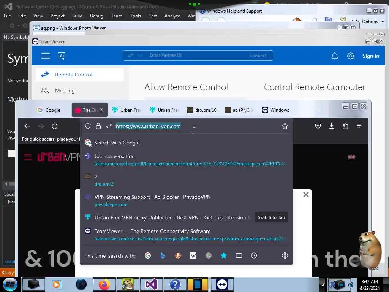
Task: Open site permissions icon in address bar
Action: coord(109,126)
